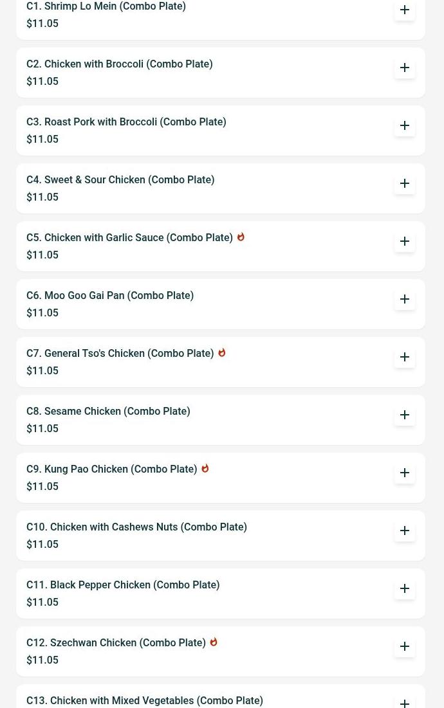
Task: Open C7 General Tso's Chicken item name
Action: 120,354
